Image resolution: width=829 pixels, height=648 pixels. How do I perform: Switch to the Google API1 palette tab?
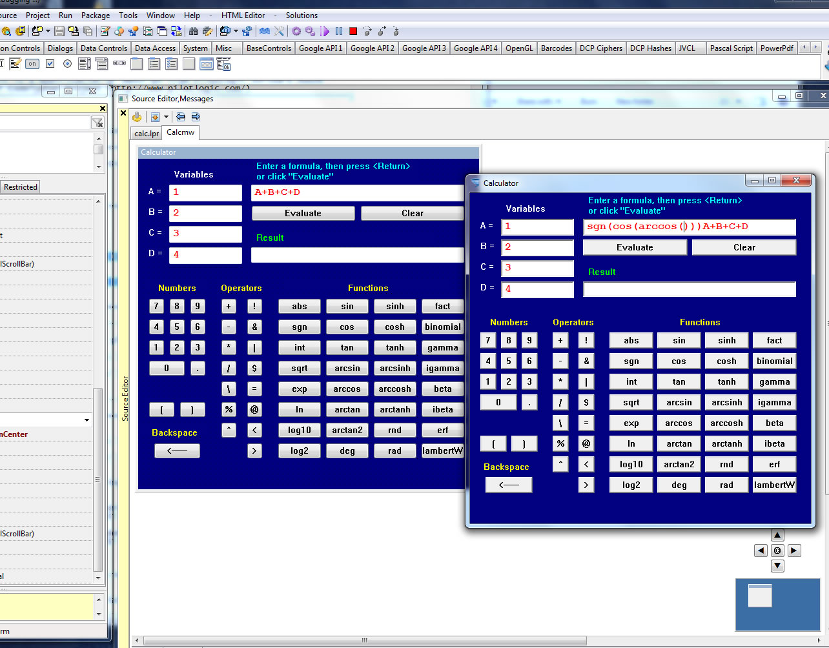point(320,48)
